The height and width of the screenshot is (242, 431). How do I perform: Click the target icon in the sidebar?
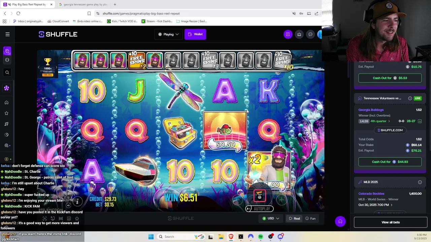6,146
